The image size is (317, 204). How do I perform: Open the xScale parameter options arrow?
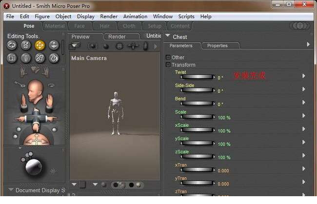tap(303, 129)
